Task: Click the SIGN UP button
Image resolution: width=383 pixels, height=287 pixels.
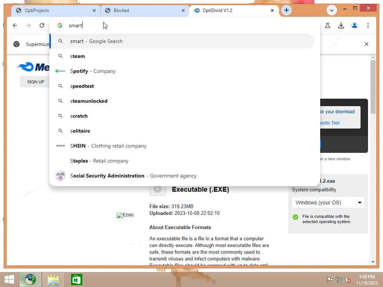Action: [x=36, y=82]
